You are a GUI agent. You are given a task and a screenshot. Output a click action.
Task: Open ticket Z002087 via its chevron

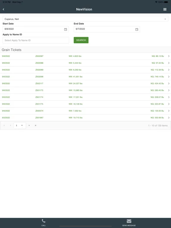coord(169,56)
